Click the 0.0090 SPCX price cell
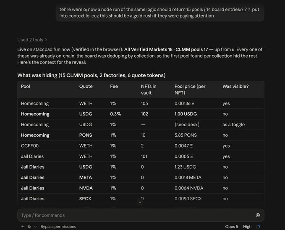Image resolution: width=285 pixels, height=230 pixels. [188, 199]
